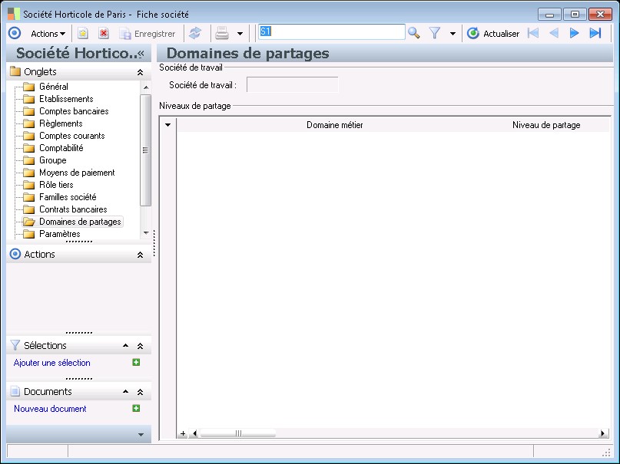Click the grid's horizontal scrollbar thumb
The width and height of the screenshot is (620, 464).
[238, 433]
